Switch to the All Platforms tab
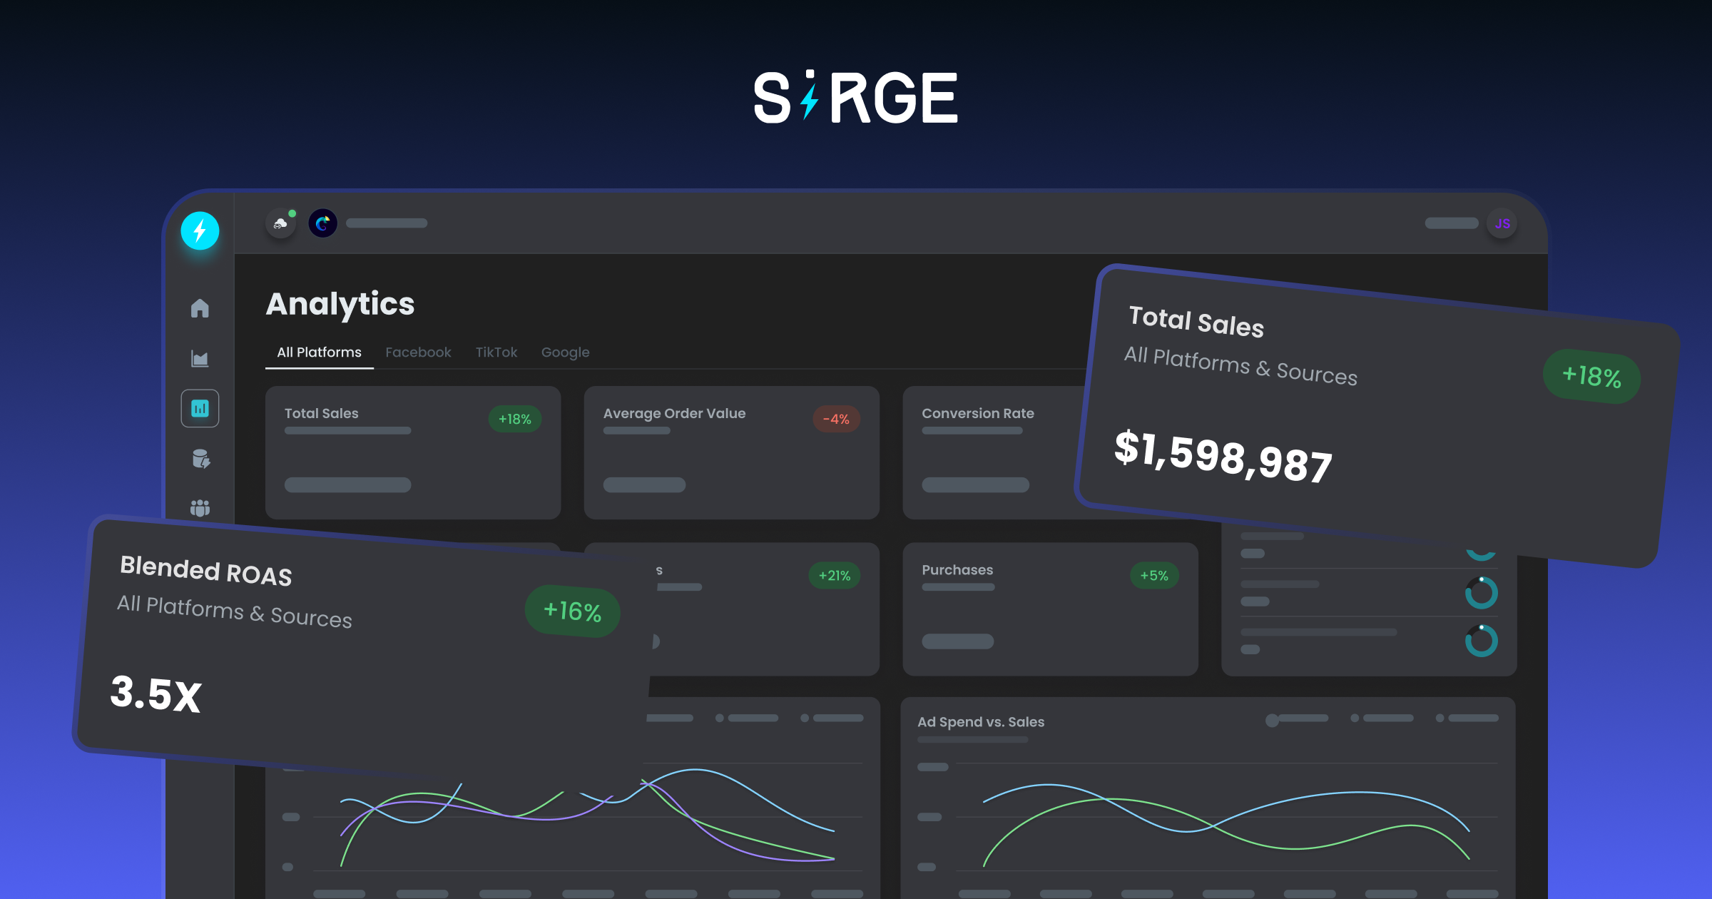 point(319,352)
